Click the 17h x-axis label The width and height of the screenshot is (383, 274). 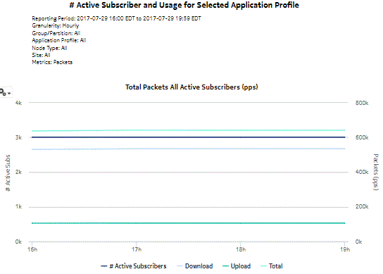pos(137,249)
